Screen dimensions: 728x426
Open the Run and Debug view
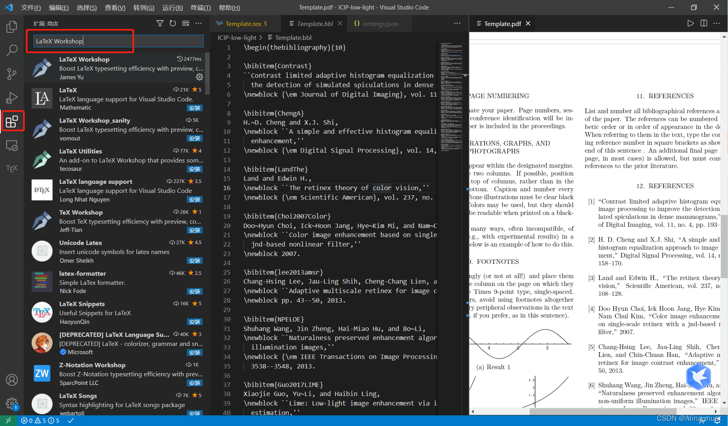coord(12,97)
